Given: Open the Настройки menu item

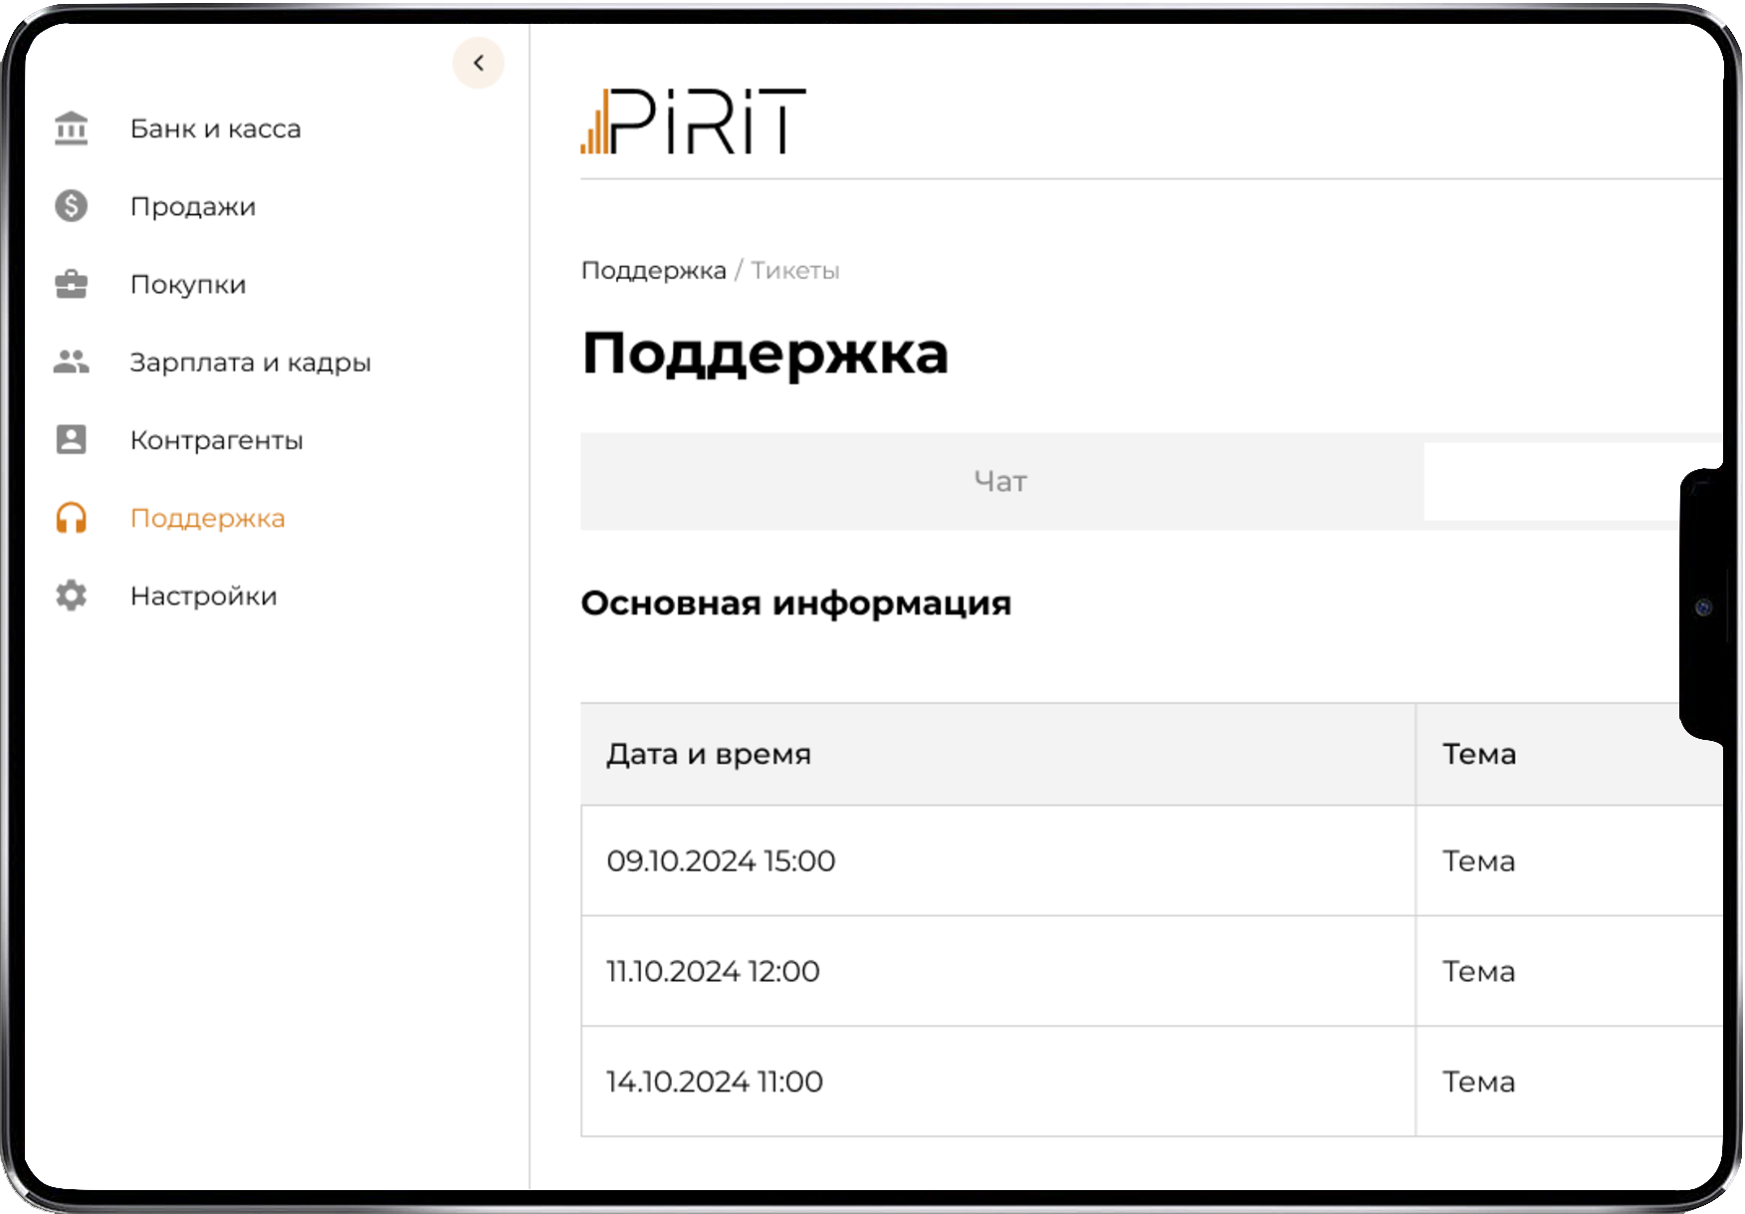Looking at the screenshot, I should (203, 596).
